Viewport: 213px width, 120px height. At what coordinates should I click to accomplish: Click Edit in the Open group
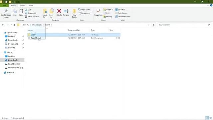[106, 13]
